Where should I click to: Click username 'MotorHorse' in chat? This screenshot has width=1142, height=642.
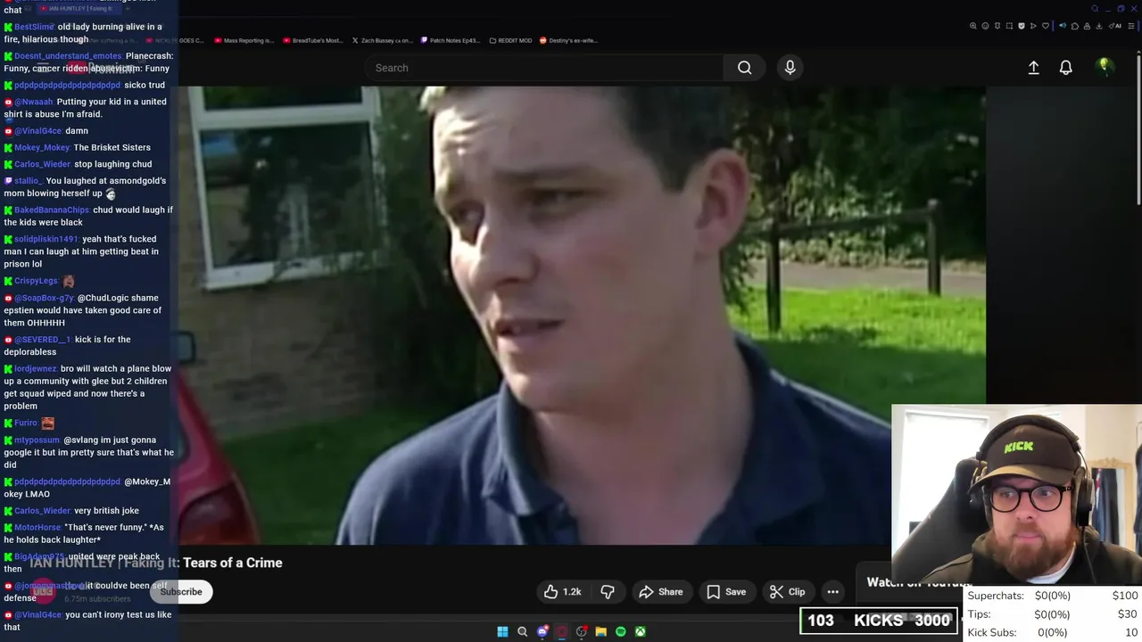tap(37, 528)
